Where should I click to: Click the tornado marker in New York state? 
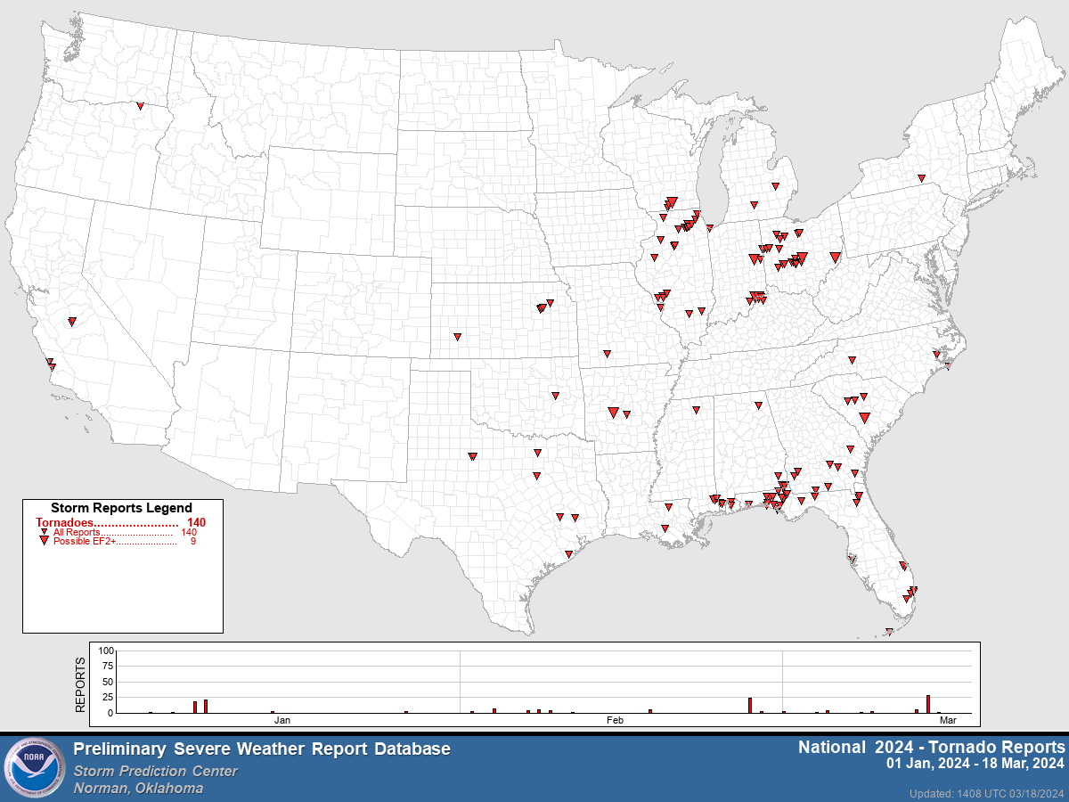[x=922, y=177]
